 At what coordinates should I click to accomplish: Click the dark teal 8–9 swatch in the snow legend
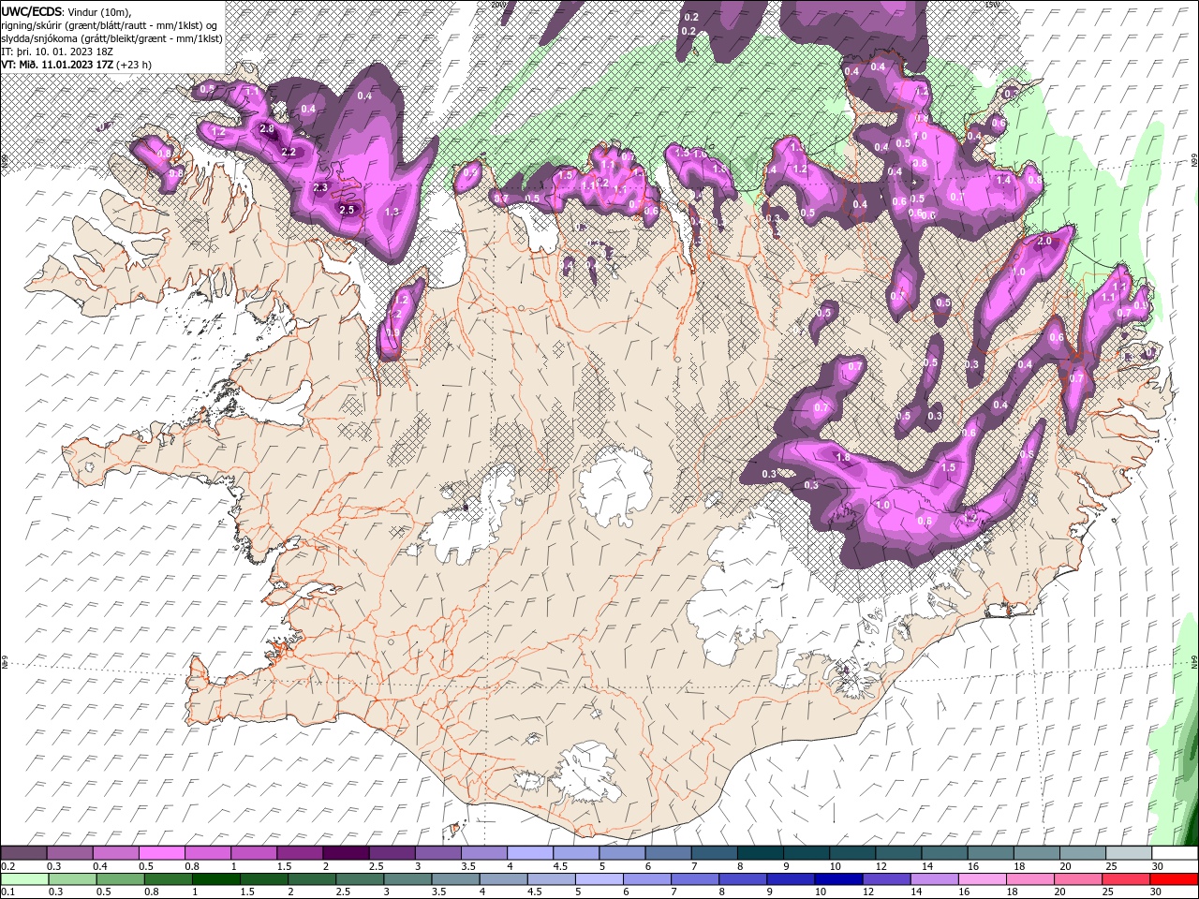click(760, 853)
